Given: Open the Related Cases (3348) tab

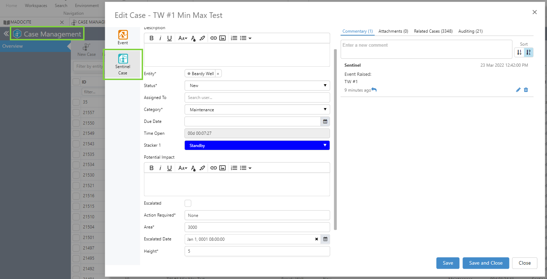Looking at the screenshot, I should pos(433,31).
